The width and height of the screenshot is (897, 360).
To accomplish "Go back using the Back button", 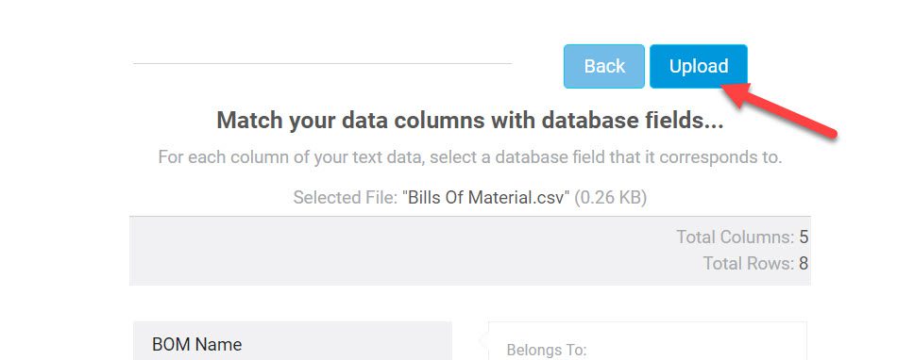I will pos(604,66).
